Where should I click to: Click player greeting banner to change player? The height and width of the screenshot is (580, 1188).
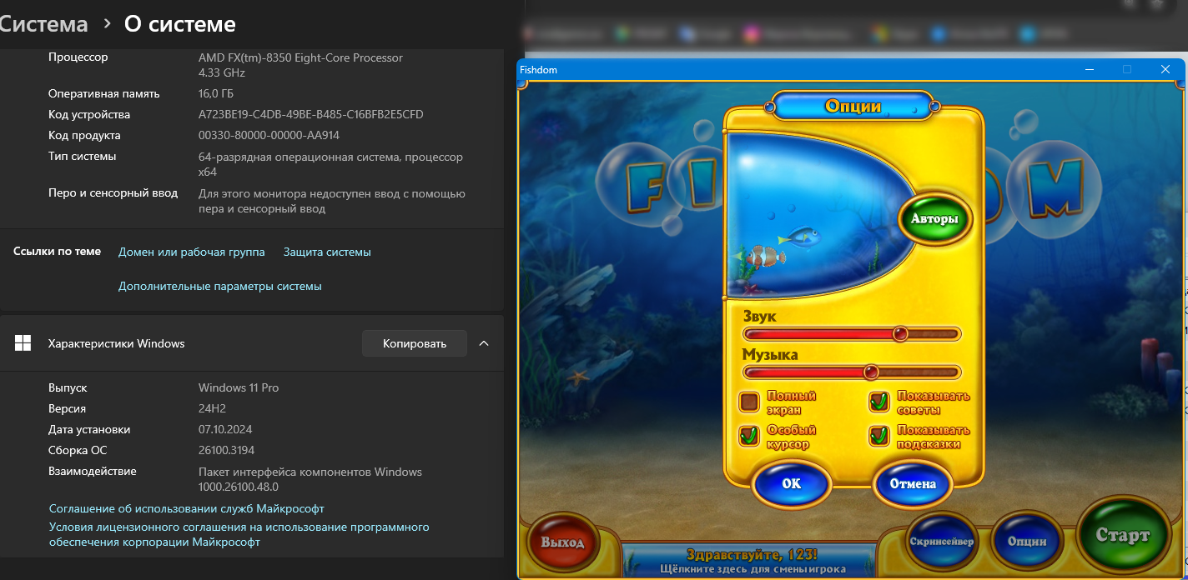pyautogui.click(x=751, y=561)
